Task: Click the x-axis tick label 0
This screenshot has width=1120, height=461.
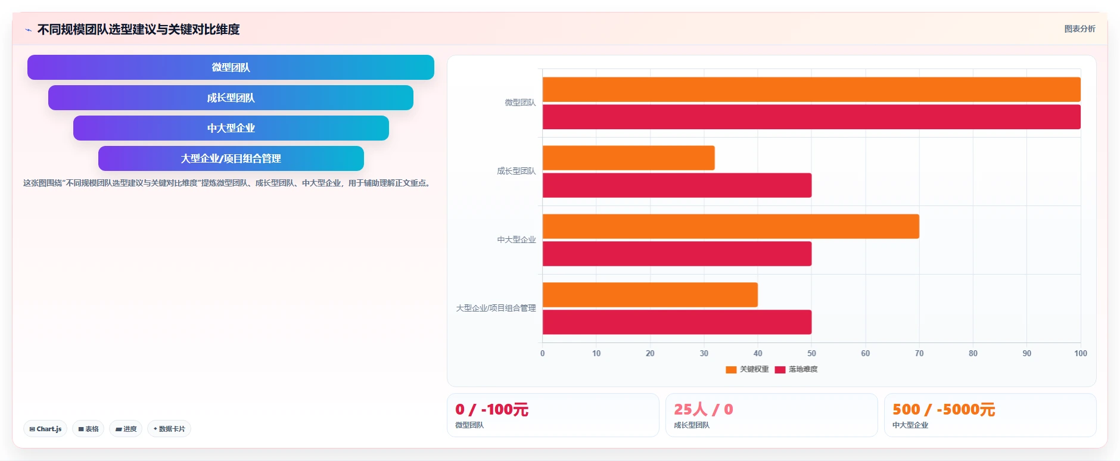Action: (x=542, y=353)
